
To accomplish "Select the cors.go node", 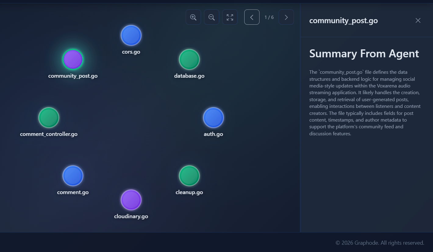I will 131,35.
